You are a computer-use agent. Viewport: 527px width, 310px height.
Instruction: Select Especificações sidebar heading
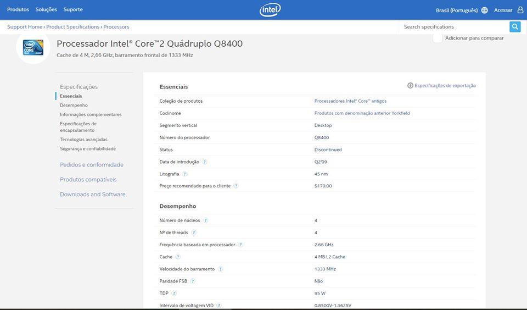pyautogui.click(x=79, y=87)
